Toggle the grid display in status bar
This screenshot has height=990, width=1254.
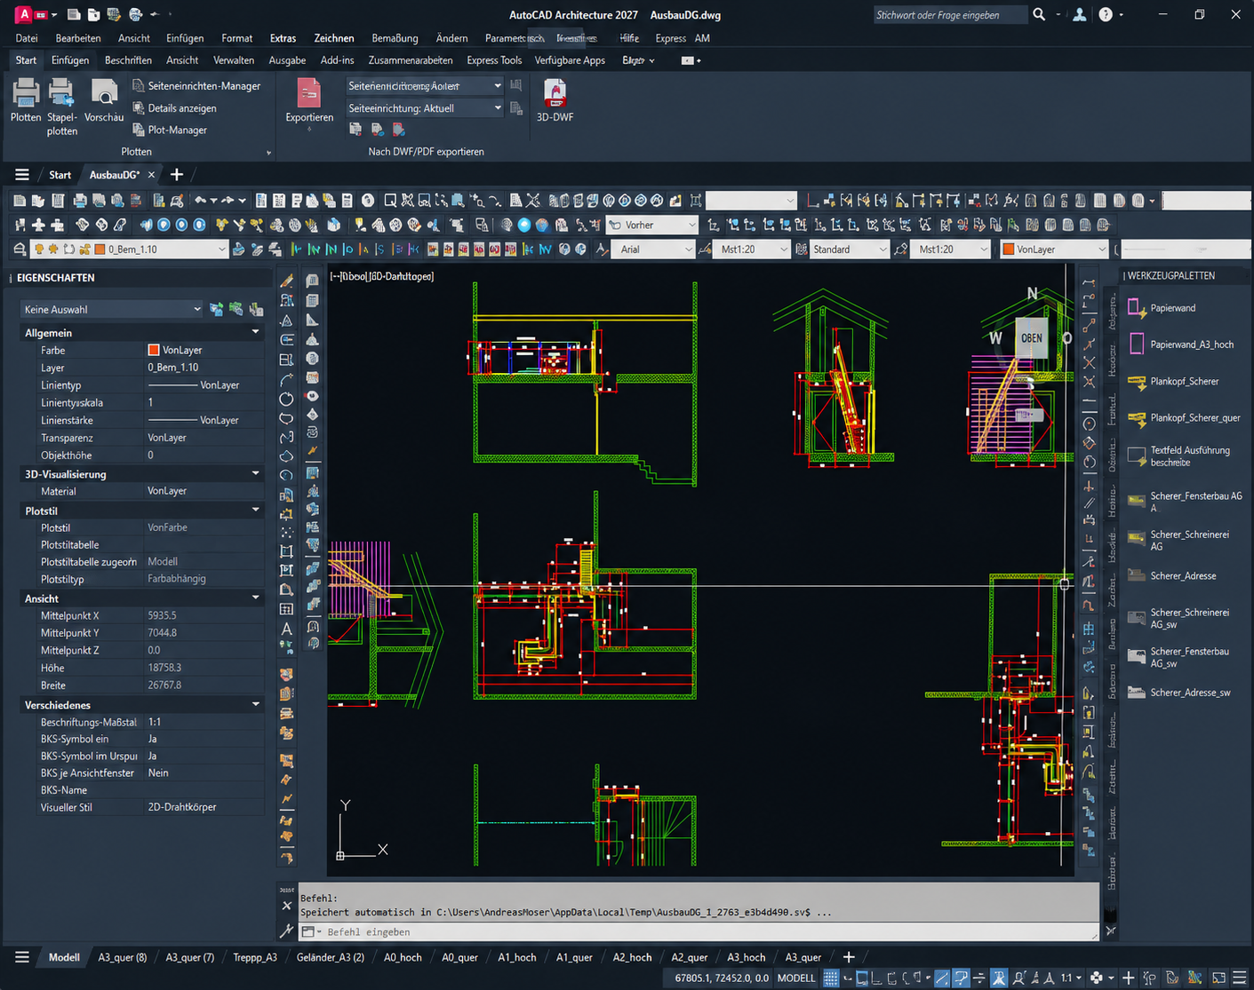pos(831,978)
